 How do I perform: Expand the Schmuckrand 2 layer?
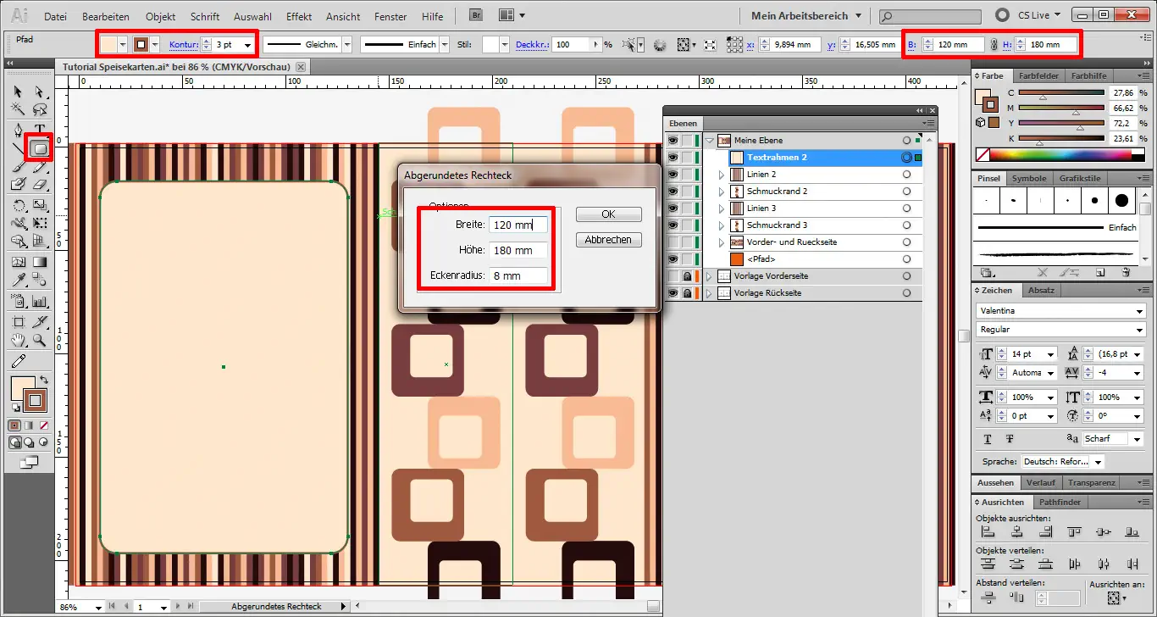pyautogui.click(x=721, y=192)
